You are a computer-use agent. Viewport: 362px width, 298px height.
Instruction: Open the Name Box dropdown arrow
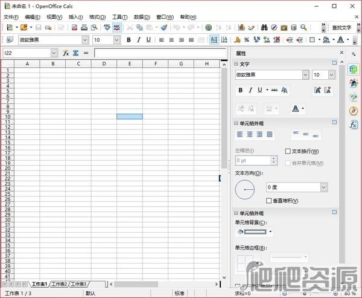(x=54, y=53)
